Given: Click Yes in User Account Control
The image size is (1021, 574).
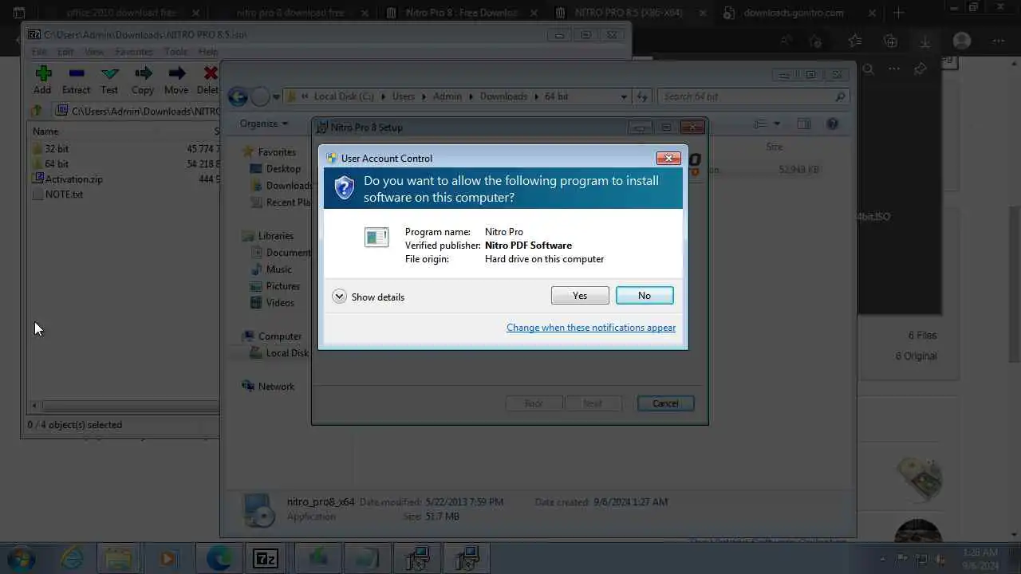Looking at the screenshot, I should click(580, 296).
